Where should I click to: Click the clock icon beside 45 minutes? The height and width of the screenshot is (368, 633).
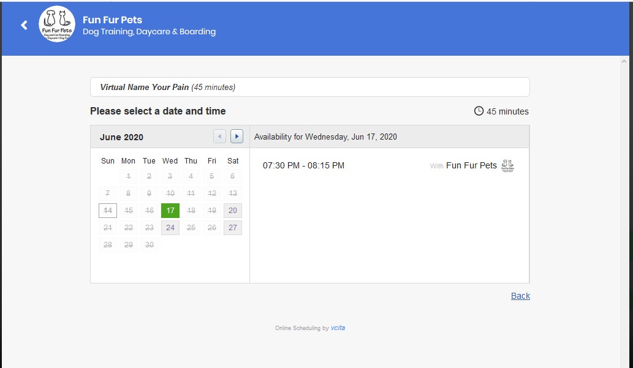click(x=479, y=111)
